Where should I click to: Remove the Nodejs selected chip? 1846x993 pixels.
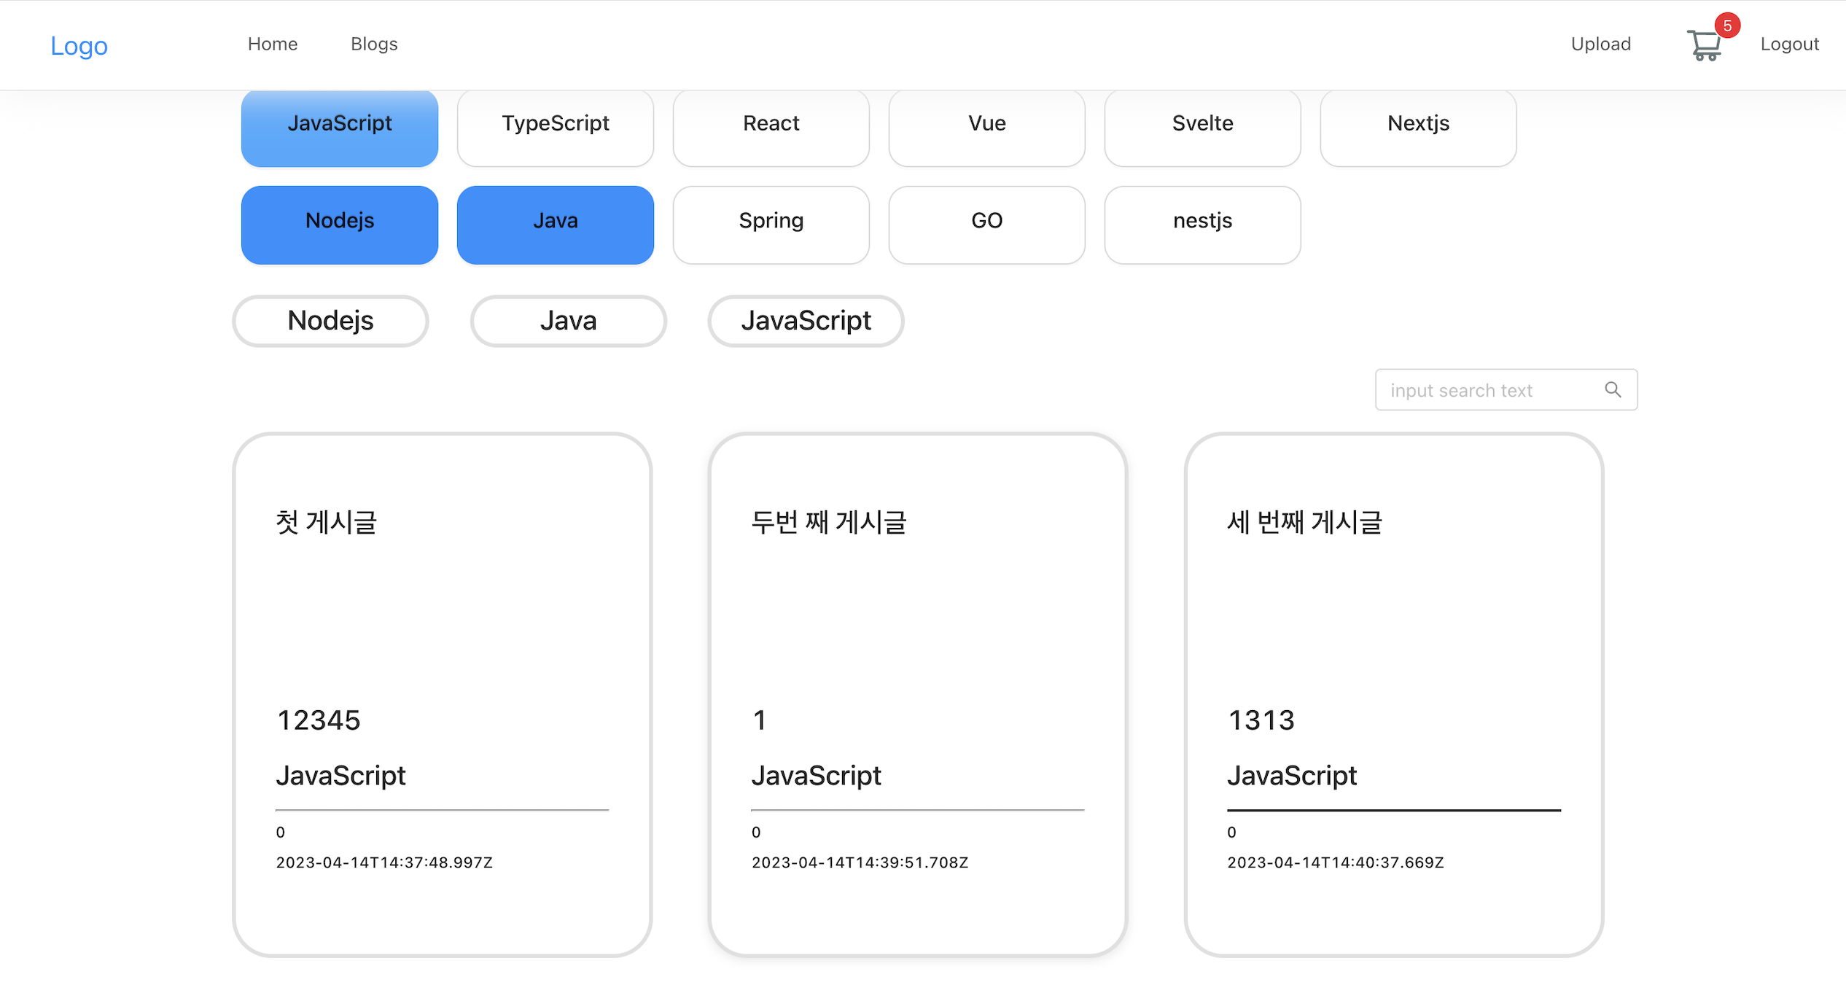[330, 321]
